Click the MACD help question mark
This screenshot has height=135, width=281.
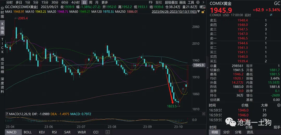click(x=7, y=114)
